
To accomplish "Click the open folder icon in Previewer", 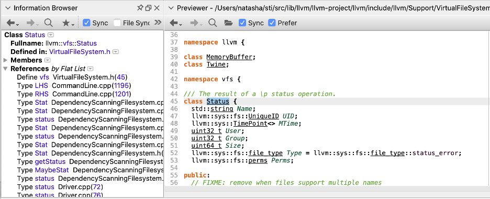I will click(229, 23).
